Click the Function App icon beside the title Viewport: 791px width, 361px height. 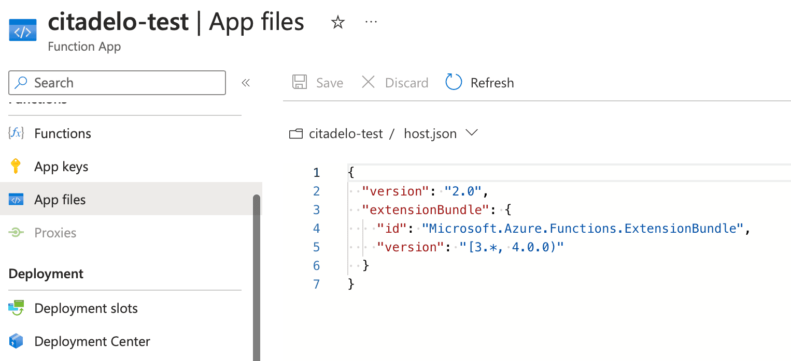point(23,30)
